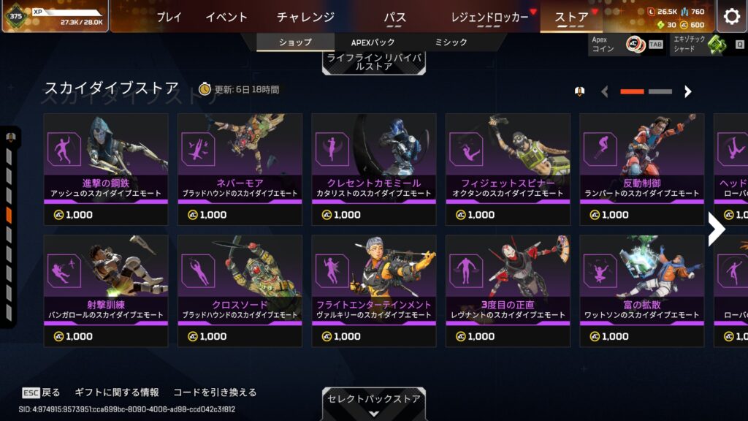Select the gray second page indicator
Screen dimensions: 748x421
coord(660,91)
